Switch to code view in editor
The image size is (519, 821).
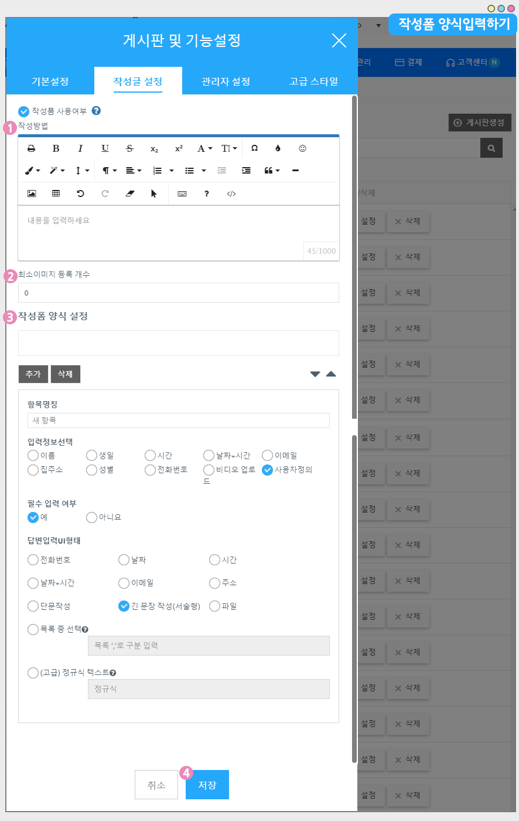pyautogui.click(x=231, y=194)
